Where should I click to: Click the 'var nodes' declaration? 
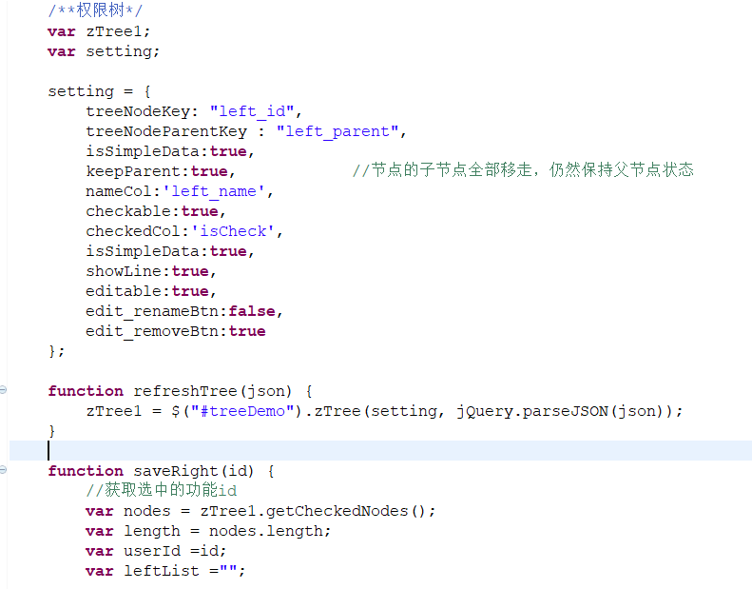point(128,511)
